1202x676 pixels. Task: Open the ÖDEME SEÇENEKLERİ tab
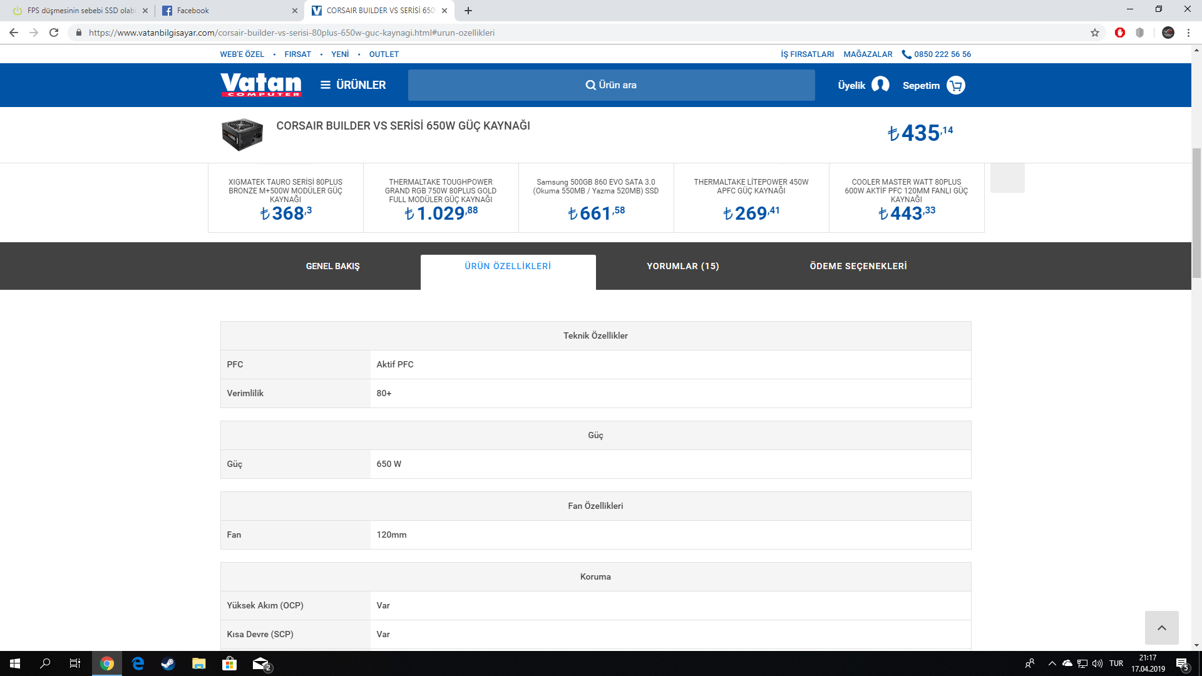pyautogui.click(x=858, y=267)
